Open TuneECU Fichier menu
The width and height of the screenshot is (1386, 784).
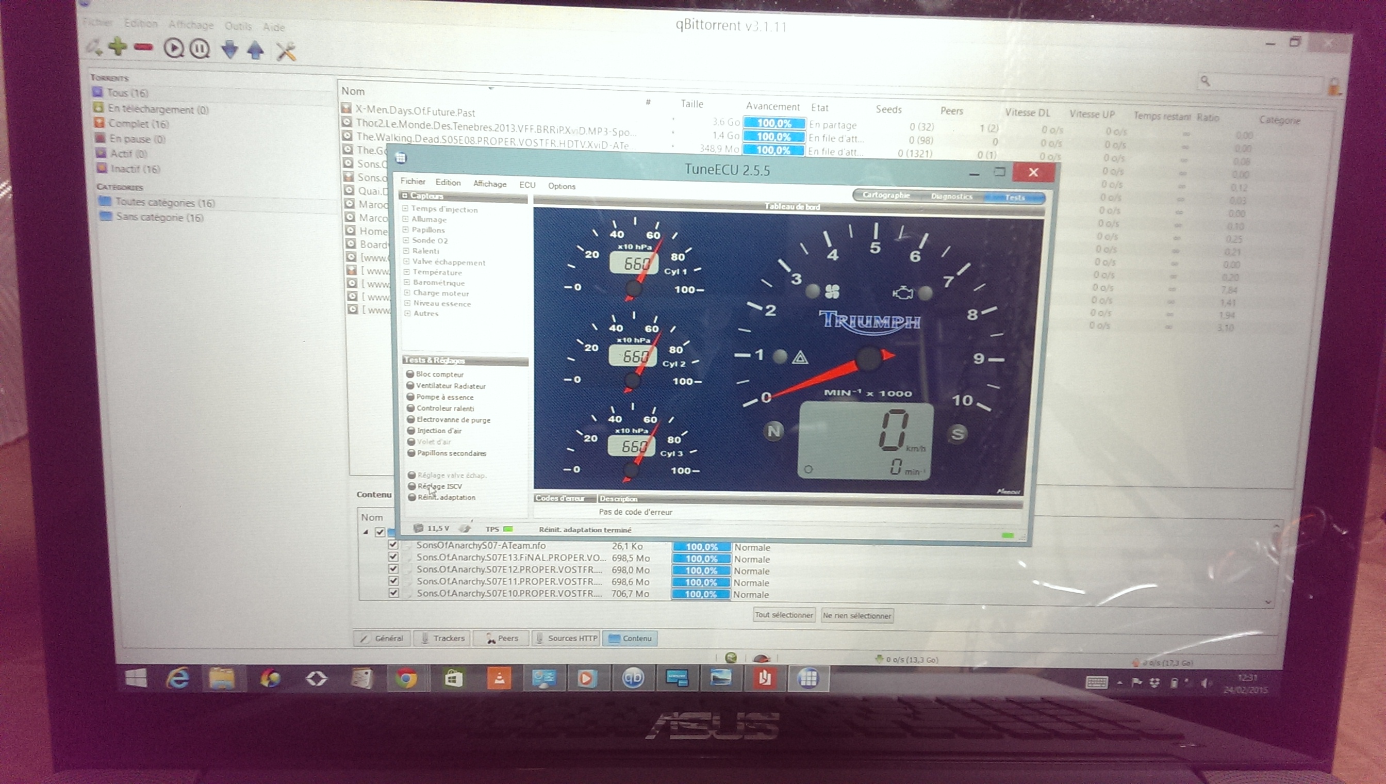[412, 182]
